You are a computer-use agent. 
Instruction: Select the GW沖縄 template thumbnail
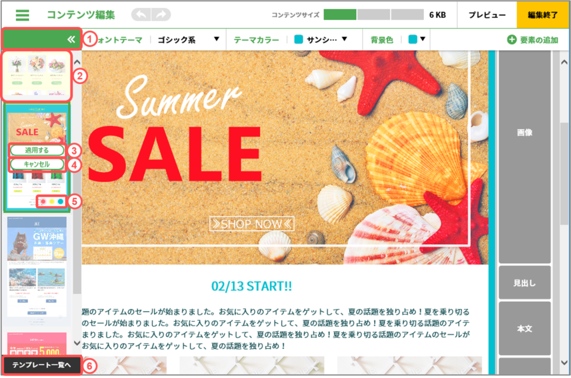click(37, 268)
